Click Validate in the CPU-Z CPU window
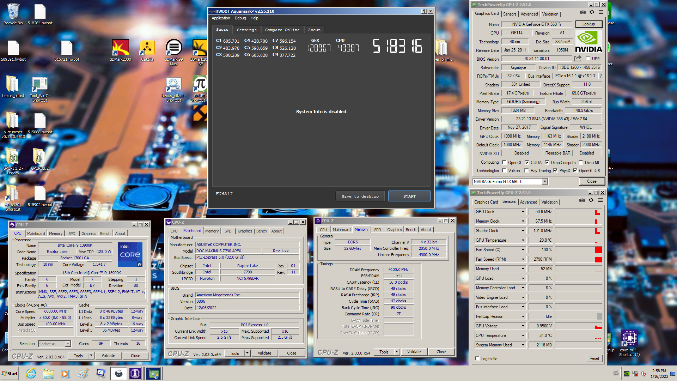Screen dimensions: 677x381 tap(108, 356)
